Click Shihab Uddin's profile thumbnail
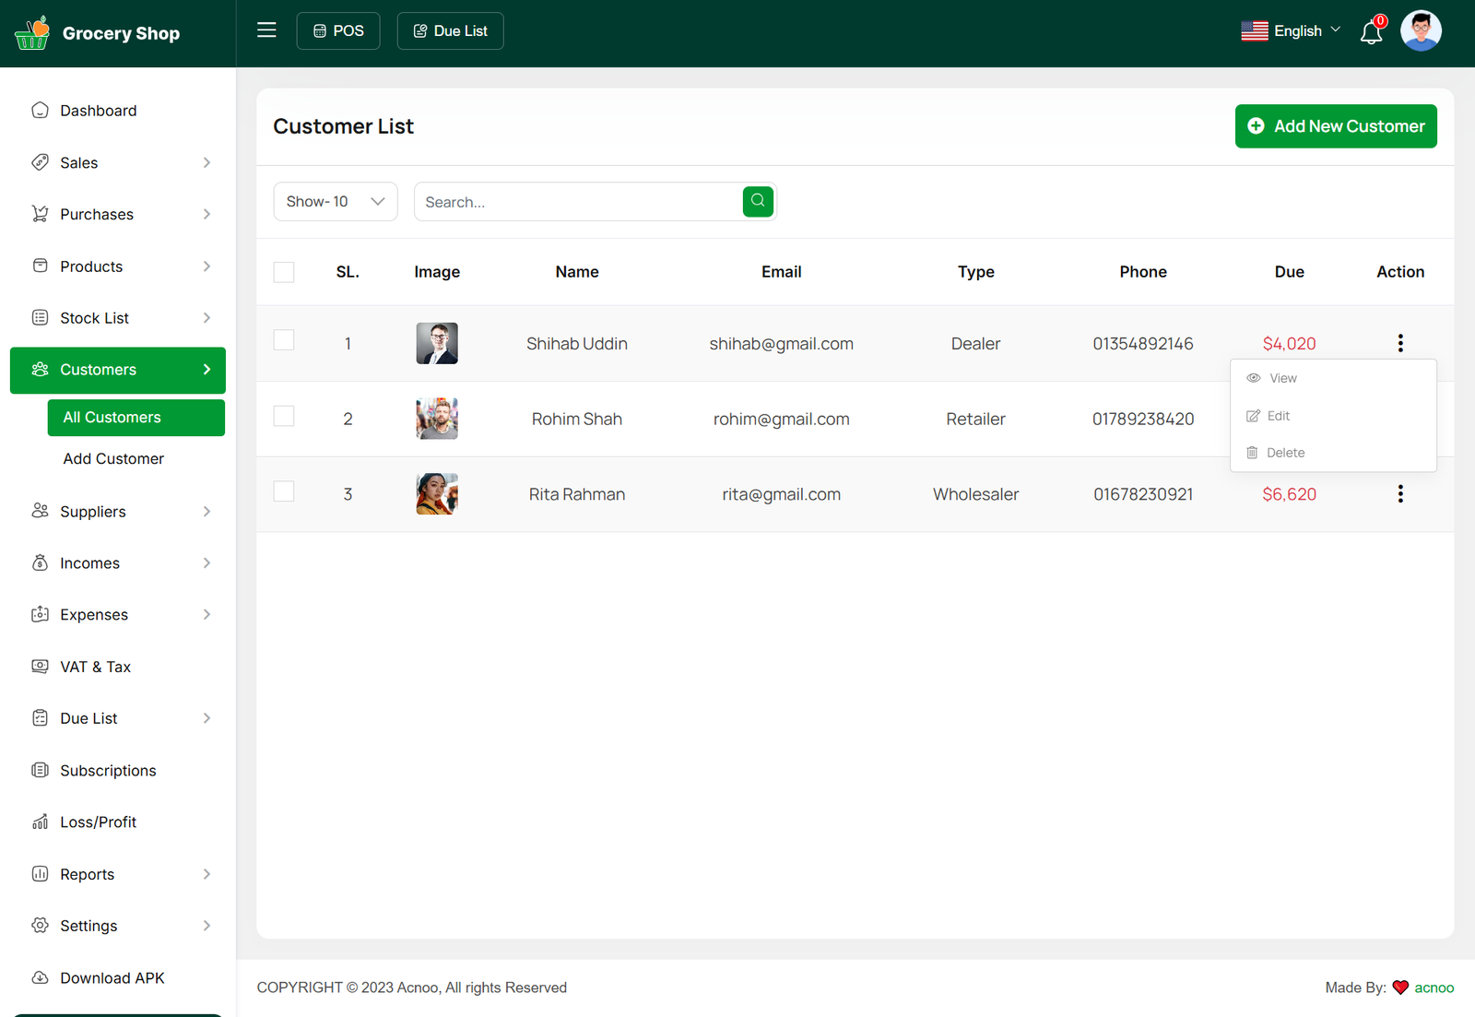This screenshot has width=1475, height=1017. (x=437, y=343)
